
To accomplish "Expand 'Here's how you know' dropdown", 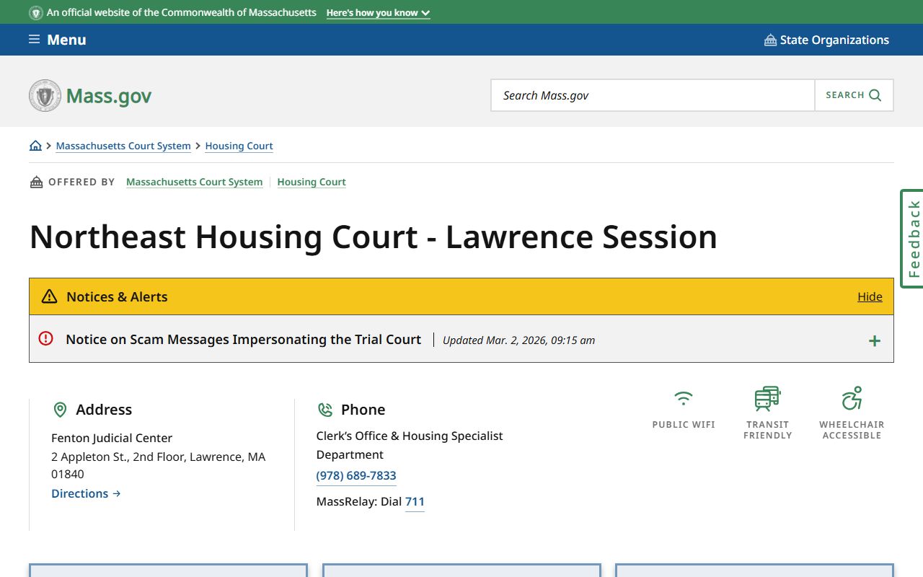I will pos(378,13).
